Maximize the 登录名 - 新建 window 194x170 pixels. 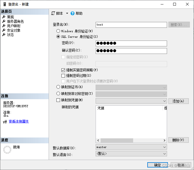[175, 4]
